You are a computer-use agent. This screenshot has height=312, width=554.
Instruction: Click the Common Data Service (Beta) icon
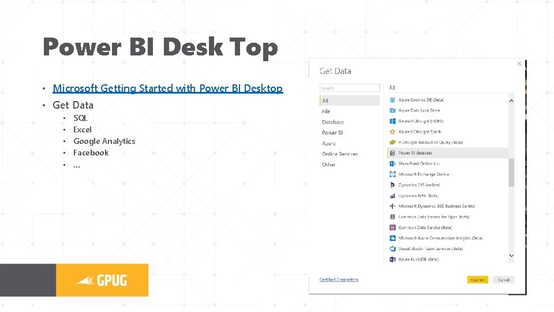point(392,228)
